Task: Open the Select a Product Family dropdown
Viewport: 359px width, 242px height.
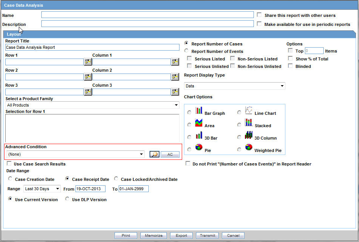Action: click(x=92, y=105)
